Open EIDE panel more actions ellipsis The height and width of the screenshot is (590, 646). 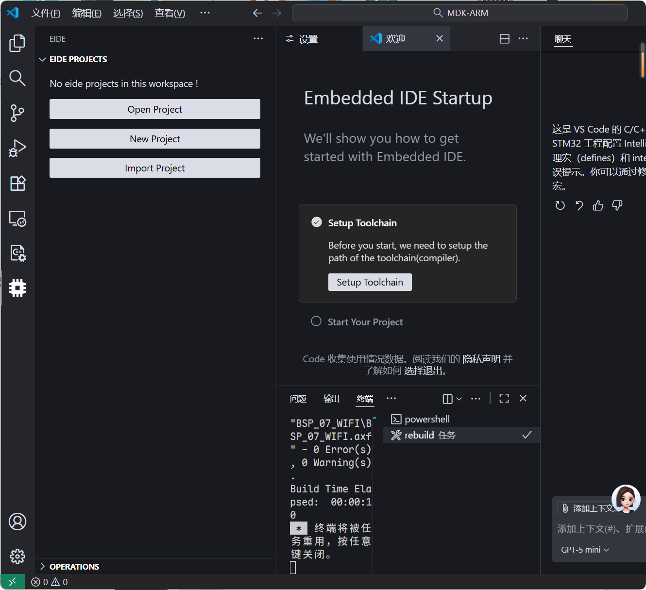[x=258, y=38]
